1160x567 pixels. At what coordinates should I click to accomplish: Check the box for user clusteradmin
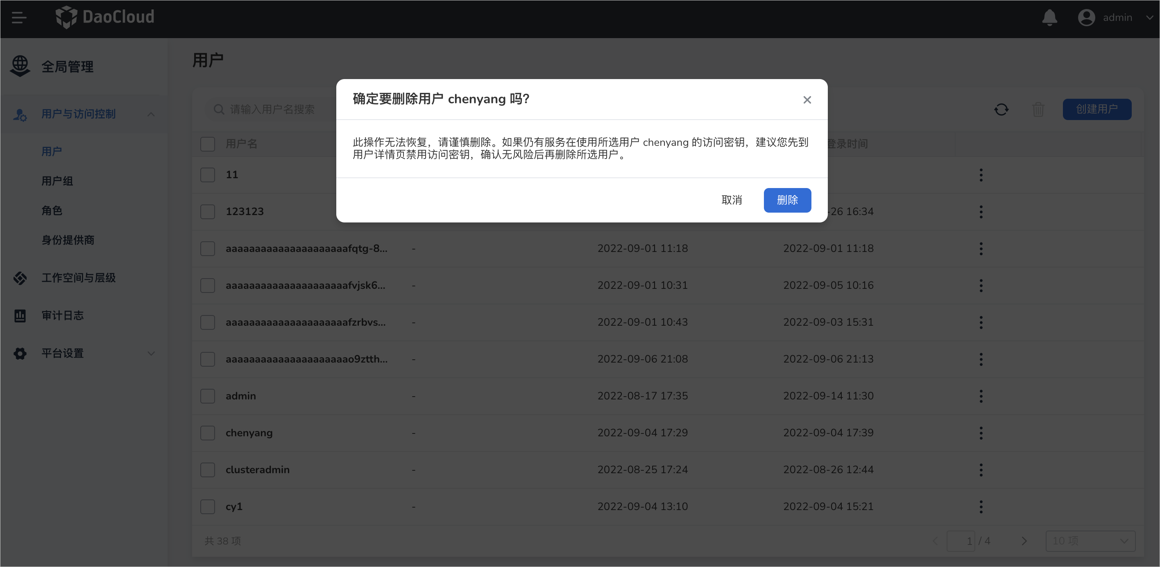tap(208, 470)
